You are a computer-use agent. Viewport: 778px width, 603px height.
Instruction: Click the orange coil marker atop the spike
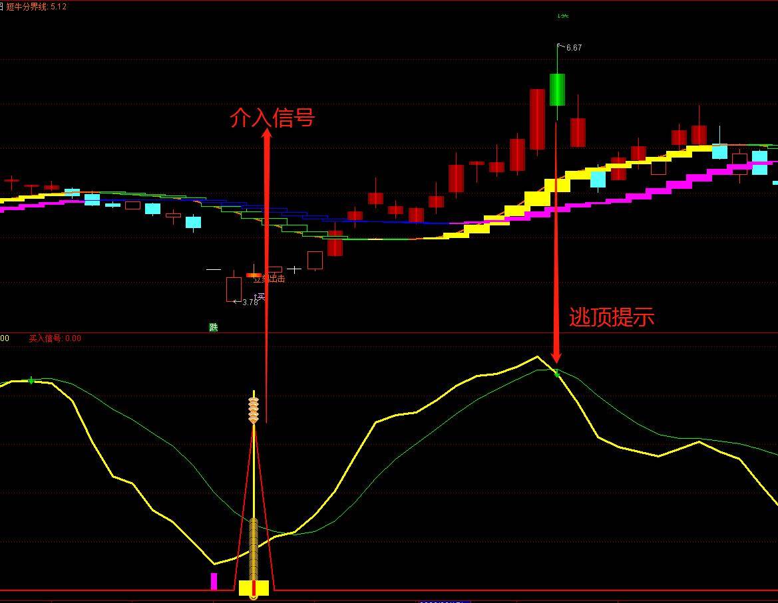tap(254, 410)
